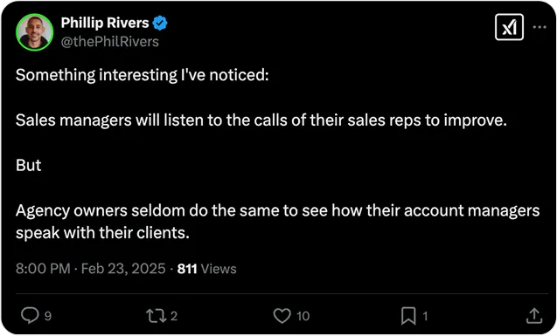
Task: Click the @thePhilRivers handle
Action: point(110,42)
